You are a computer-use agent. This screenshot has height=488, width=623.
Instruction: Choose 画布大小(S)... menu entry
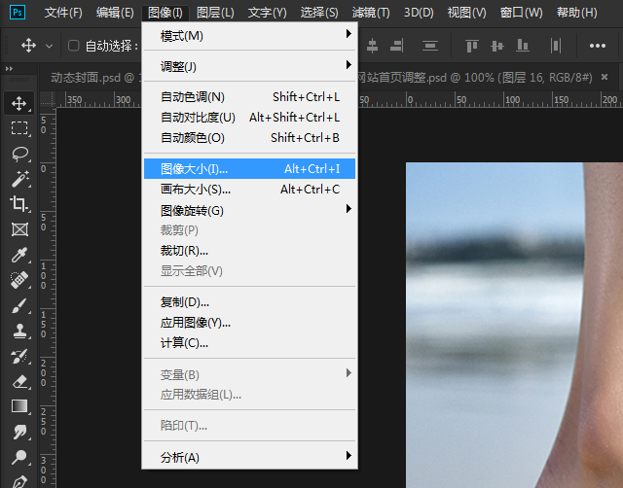[249, 190]
